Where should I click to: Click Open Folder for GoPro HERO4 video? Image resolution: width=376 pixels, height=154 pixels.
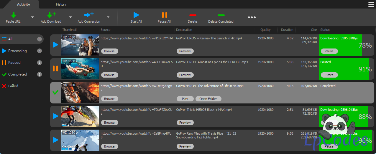[x=208, y=99]
